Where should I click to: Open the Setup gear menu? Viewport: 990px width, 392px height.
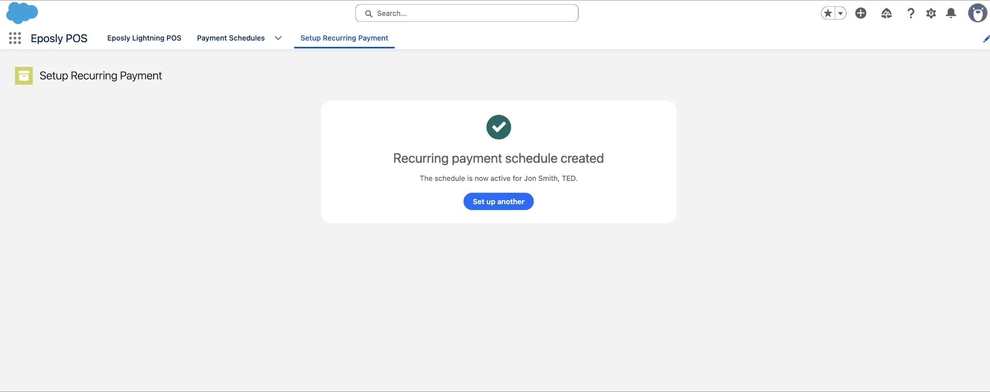coord(931,13)
